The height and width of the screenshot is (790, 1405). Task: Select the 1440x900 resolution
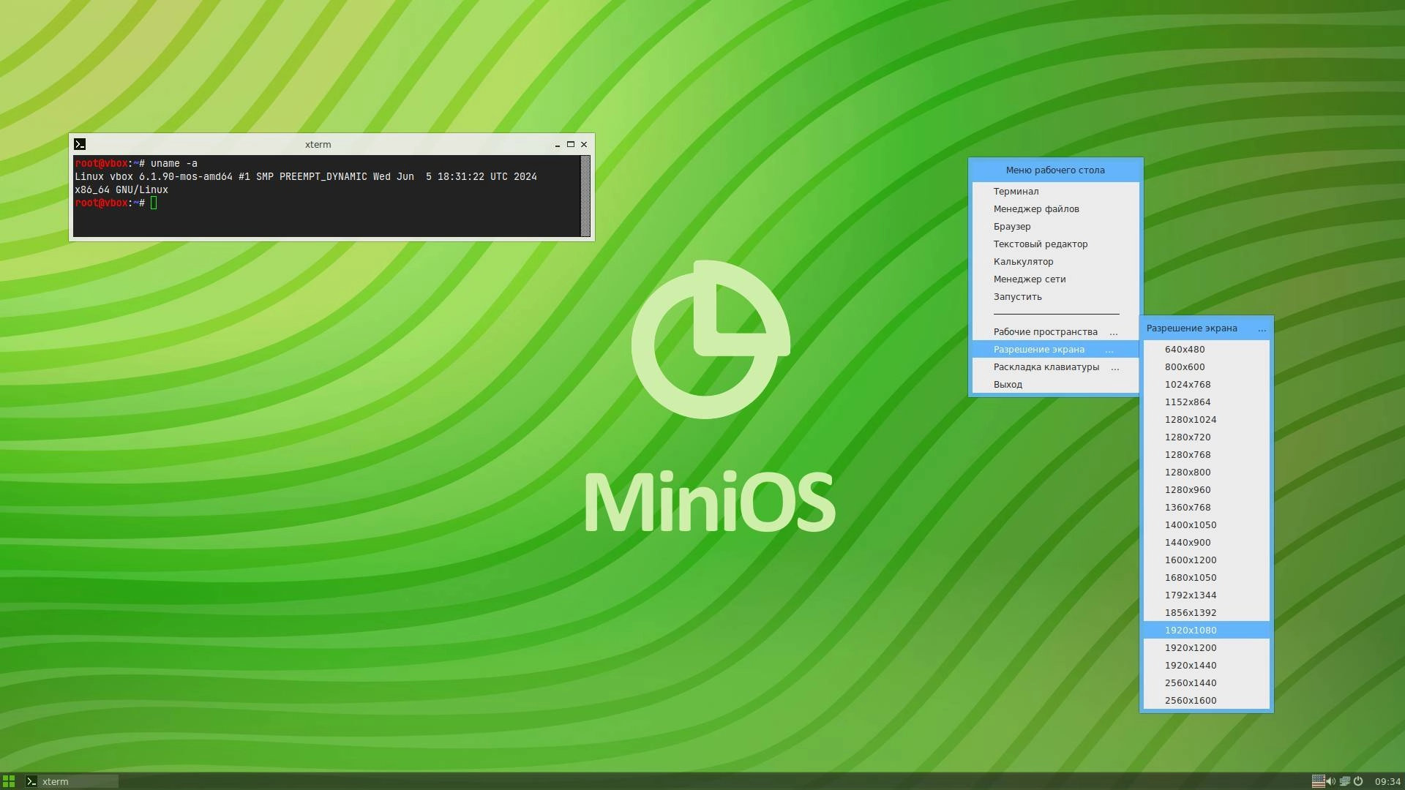1206,543
